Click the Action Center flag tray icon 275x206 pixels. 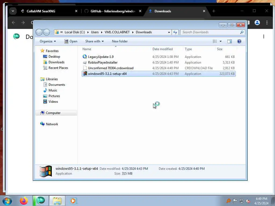click(235, 201)
